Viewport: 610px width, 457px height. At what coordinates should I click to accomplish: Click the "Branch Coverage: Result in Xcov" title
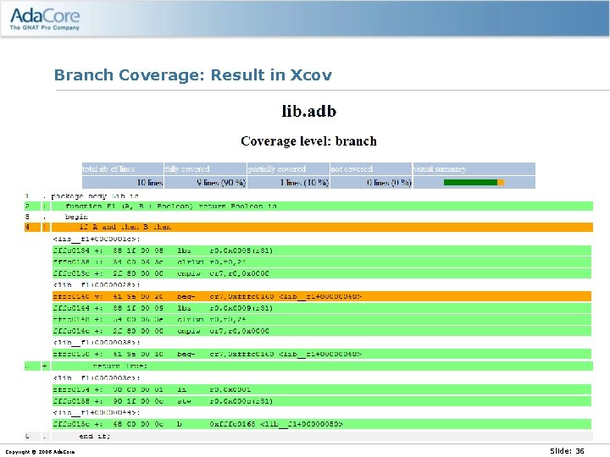(x=193, y=74)
